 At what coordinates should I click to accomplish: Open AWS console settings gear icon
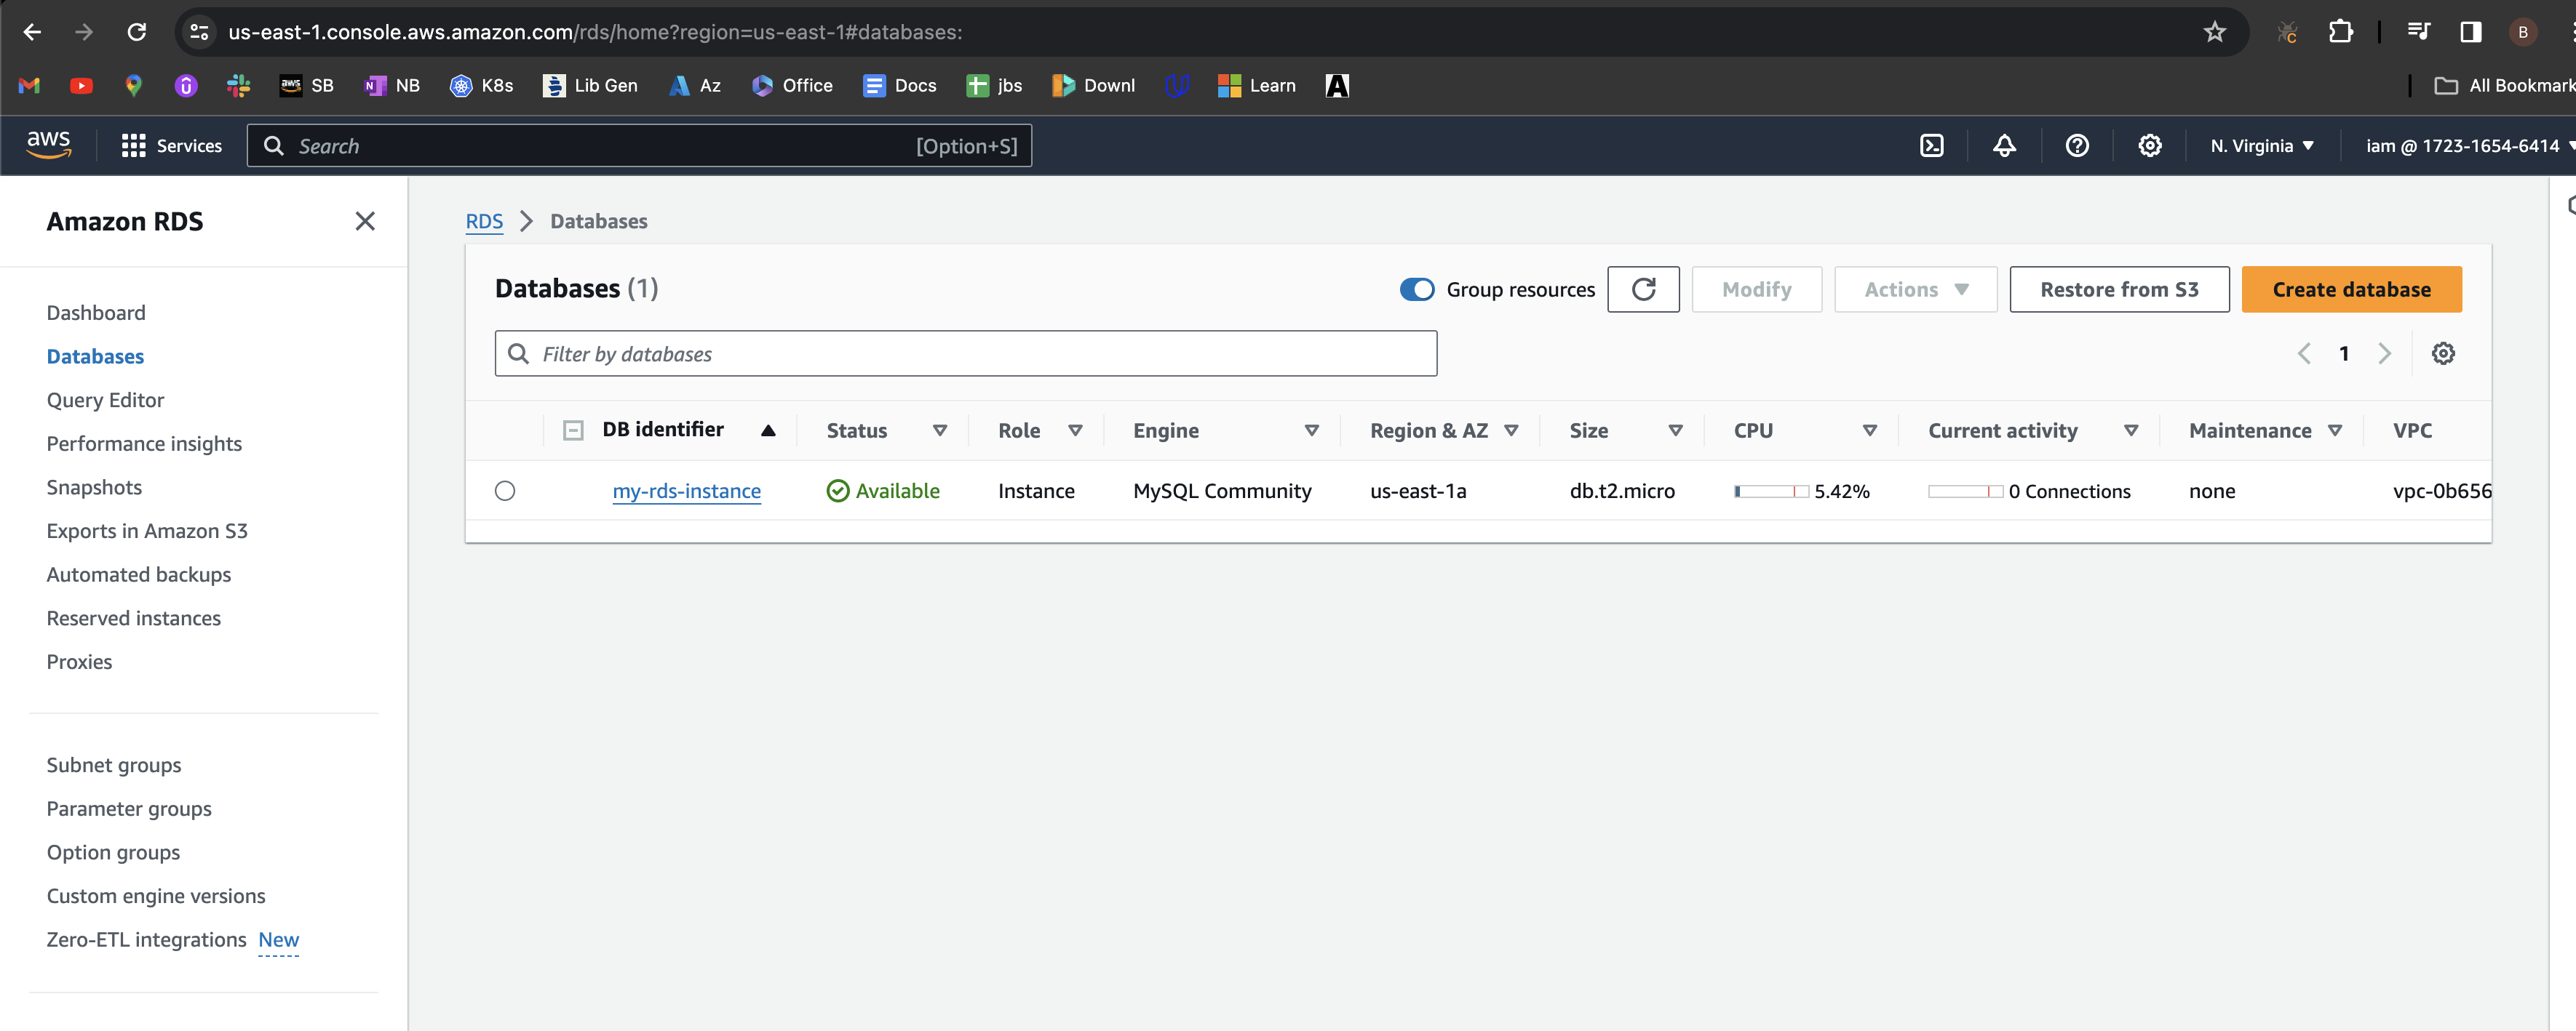click(x=2150, y=146)
